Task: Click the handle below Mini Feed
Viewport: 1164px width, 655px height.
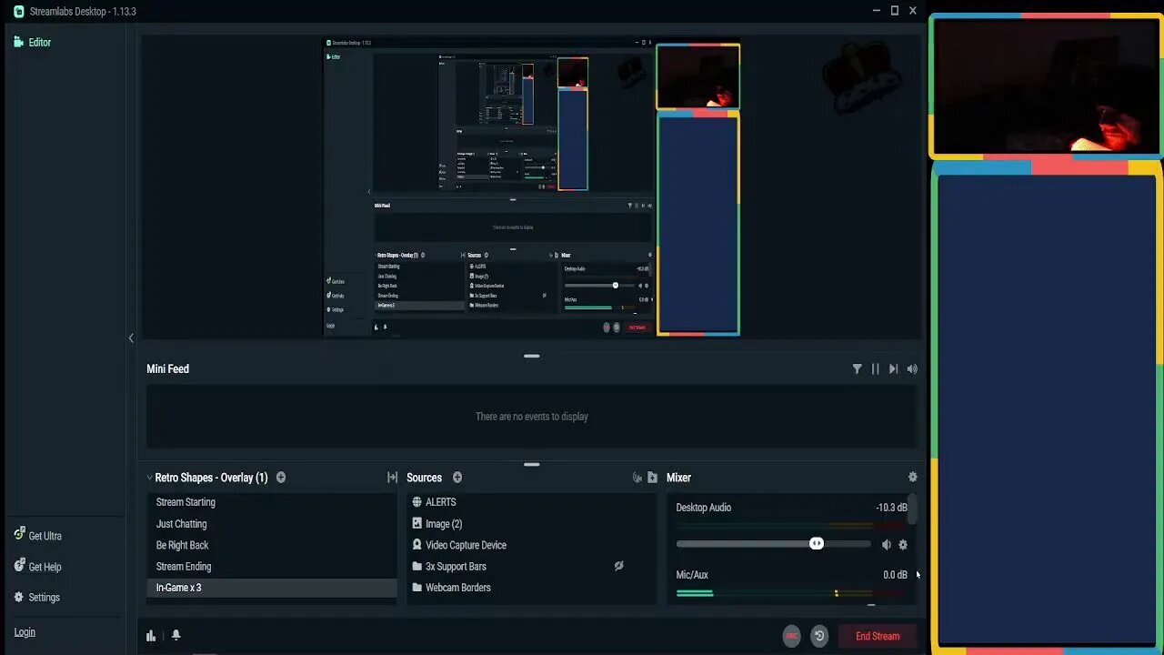Action: click(x=532, y=465)
